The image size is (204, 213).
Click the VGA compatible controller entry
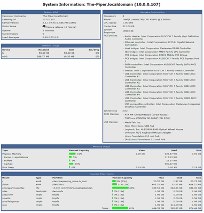(162, 105)
